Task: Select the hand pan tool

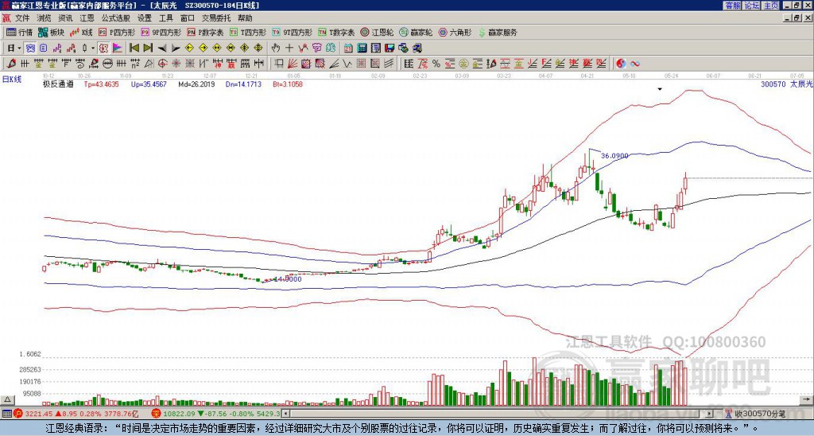Action: click(275, 48)
